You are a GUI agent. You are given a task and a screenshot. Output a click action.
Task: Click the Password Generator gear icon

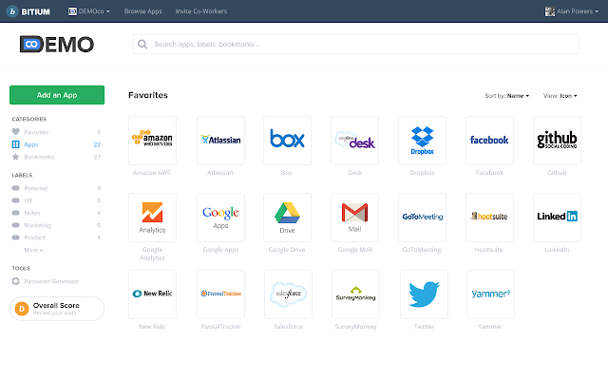15,281
